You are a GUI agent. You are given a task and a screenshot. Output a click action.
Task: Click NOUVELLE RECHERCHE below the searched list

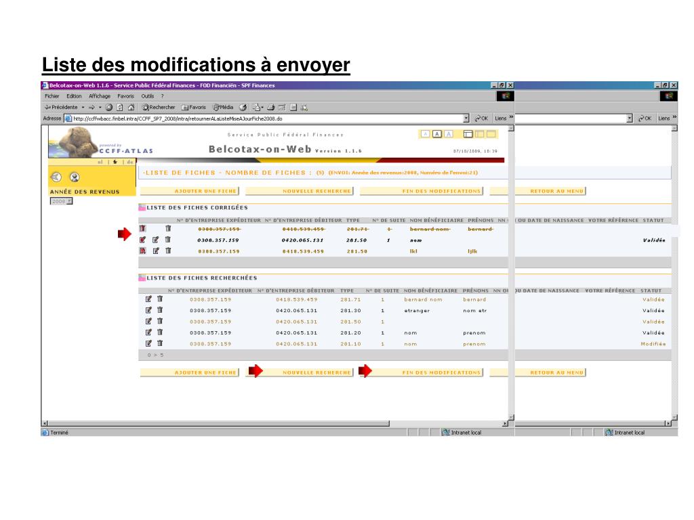tap(299, 372)
